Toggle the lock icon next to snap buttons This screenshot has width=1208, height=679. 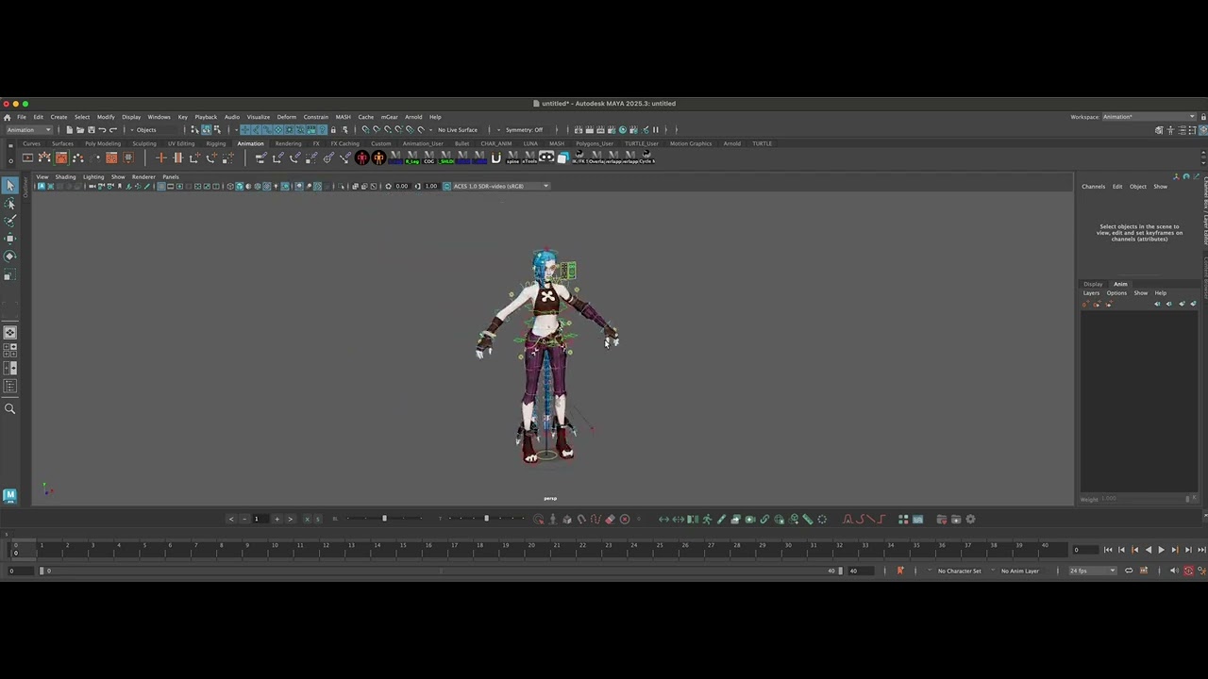click(x=333, y=129)
